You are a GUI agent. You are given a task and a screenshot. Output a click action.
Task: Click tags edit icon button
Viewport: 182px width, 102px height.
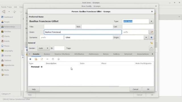(151, 48)
